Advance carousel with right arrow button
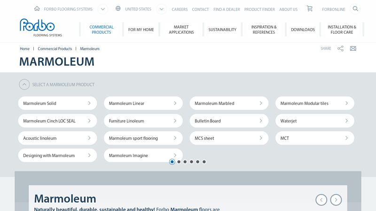The height and width of the screenshot is (211, 376). (336, 200)
